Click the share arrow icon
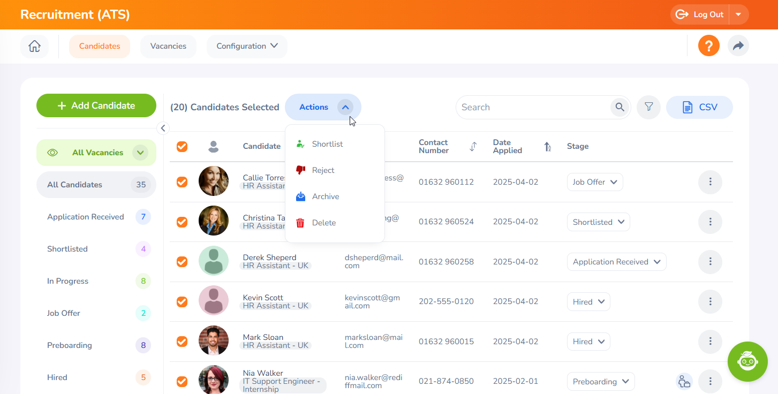The height and width of the screenshot is (394, 778). (738, 46)
